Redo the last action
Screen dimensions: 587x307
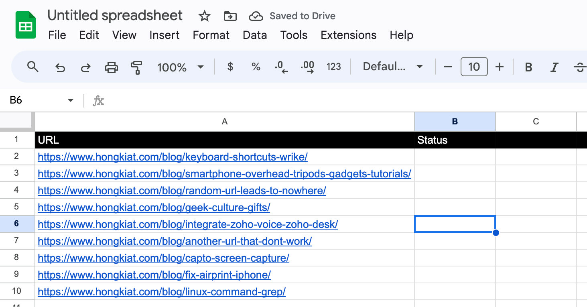tap(85, 67)
